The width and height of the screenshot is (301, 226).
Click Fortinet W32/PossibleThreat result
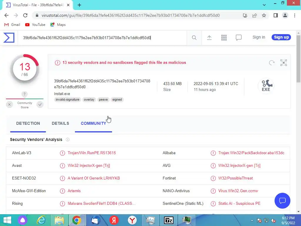(235, 178)
